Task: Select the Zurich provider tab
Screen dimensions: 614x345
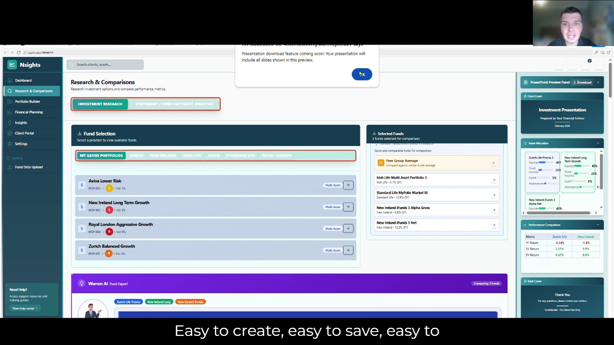Action: pos(136,156)
